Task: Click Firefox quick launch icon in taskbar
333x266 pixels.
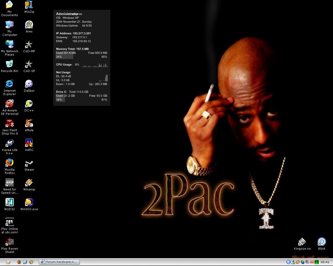Action: click(19, 262)
